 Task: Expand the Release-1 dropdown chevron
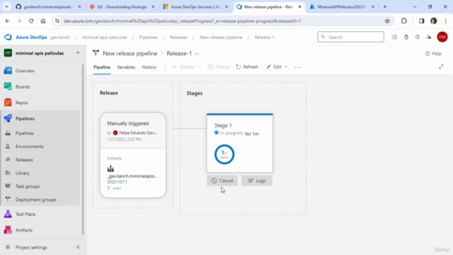click(197, 54)
